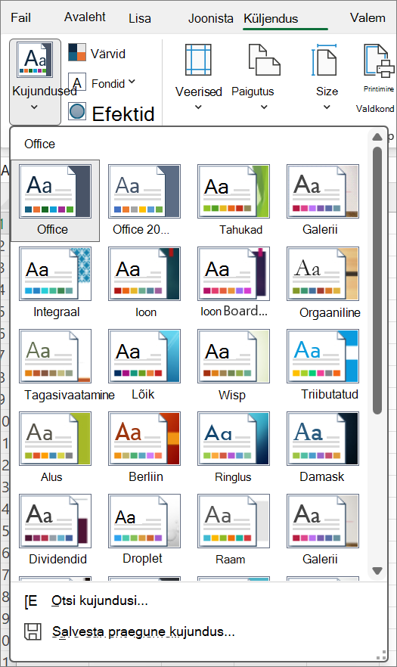Screen dimensions: 397x667
Task: Open Veerised margins options
Action: [x=198, y=77]
